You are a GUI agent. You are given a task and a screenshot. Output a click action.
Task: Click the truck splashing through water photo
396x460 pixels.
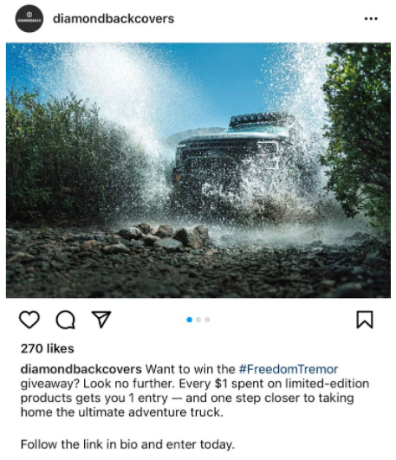point(198,170)
